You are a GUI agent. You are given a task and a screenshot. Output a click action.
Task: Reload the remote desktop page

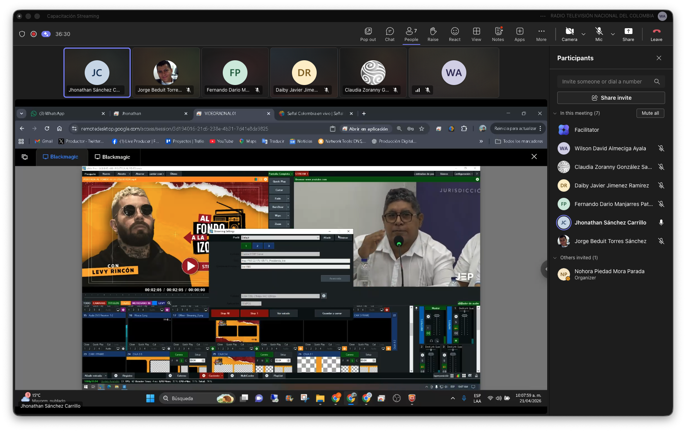pyautogui.click(x=47, y=129)
